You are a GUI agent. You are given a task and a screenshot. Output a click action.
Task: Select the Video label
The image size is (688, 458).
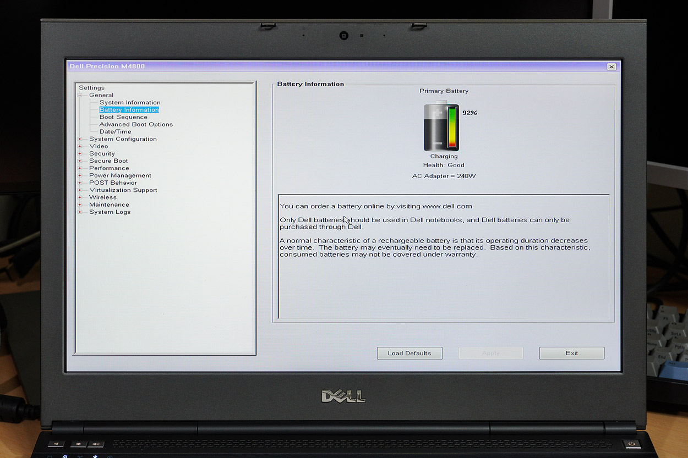[x=99, y=146]
